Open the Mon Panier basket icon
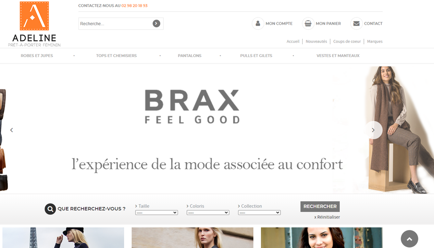 coord(308,23)
